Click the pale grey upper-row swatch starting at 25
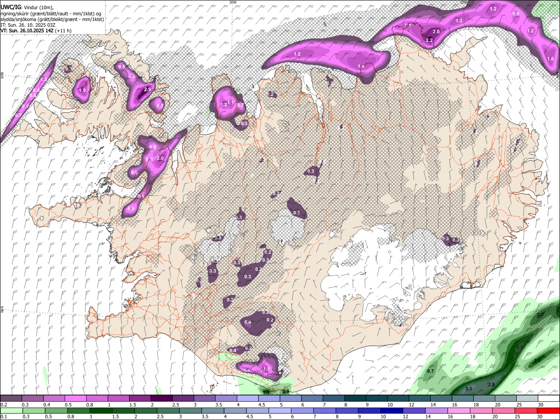The width and height of the screenshot is (560, 420). pos(527,399)
